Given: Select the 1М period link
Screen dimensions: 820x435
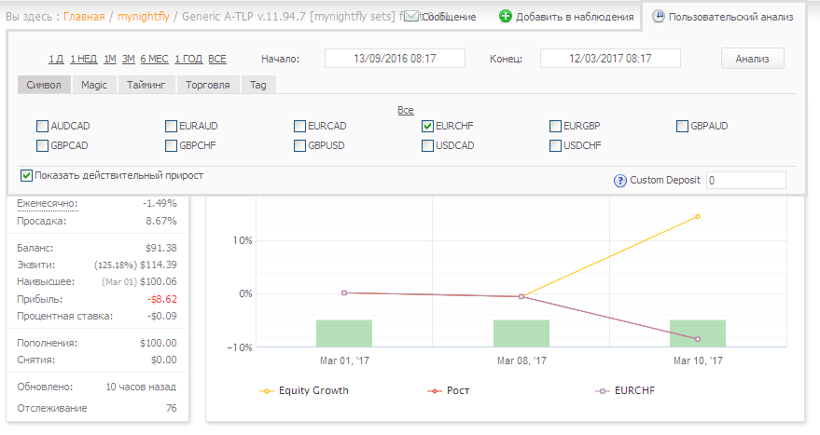Looking at the screenshot, I should [x=110, y=59].
